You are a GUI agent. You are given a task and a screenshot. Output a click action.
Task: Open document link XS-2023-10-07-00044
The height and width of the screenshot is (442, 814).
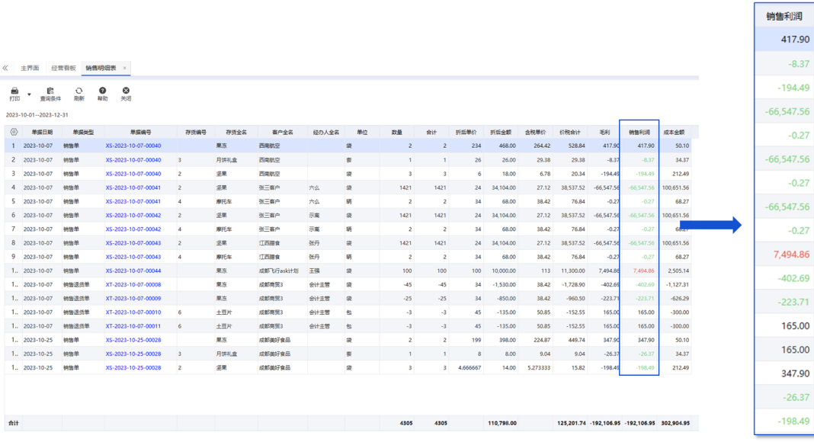point(133,271)
